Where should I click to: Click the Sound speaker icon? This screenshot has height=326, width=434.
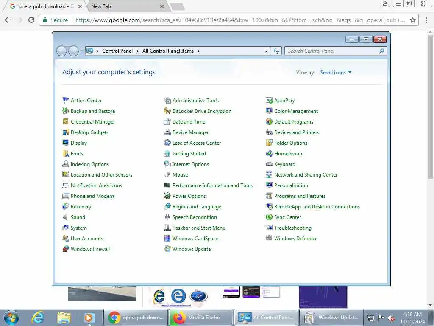click(x=66, y=217)
